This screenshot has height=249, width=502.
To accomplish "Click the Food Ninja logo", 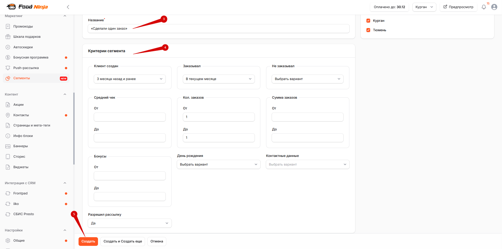I will click(27, 7).
